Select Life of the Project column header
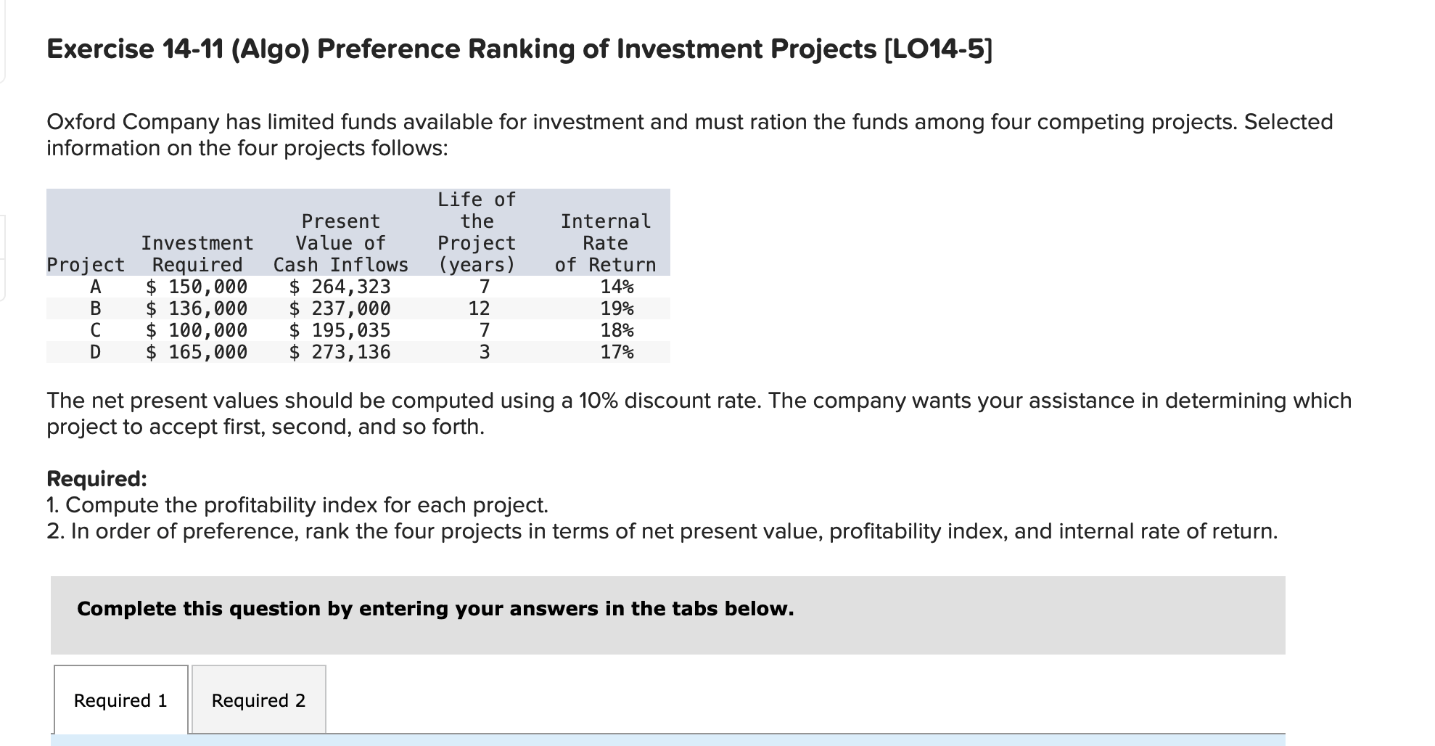This screenshot has width=1435, height=746. (x=477, y=231)
